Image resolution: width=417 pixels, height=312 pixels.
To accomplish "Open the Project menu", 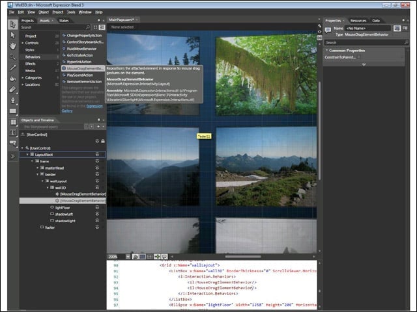I will click(58, 12).
